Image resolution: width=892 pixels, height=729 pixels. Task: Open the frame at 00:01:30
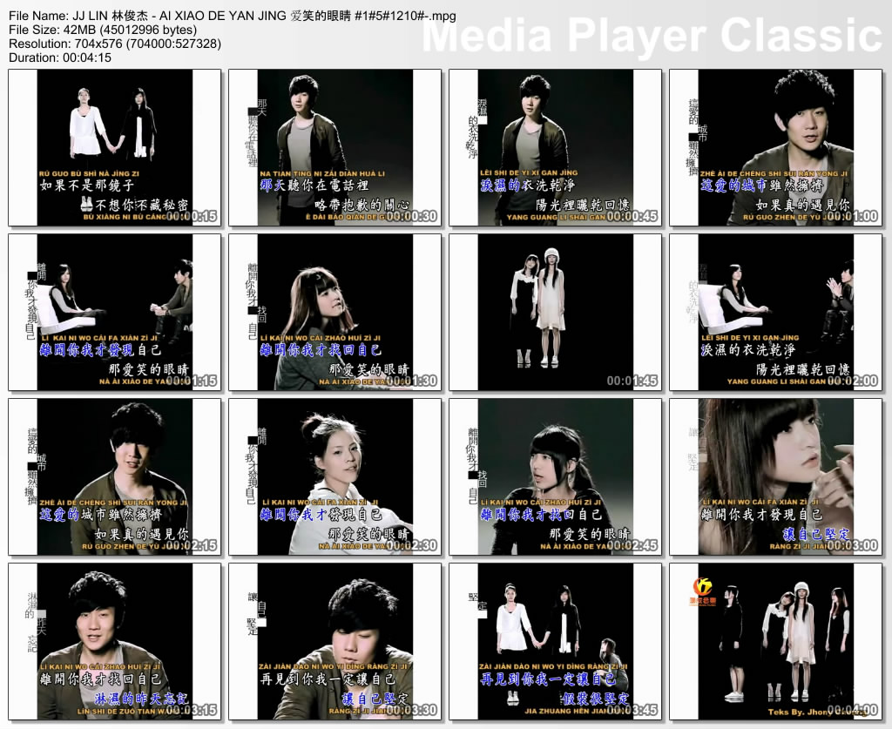pyautogui.click(x=335, y=312)
